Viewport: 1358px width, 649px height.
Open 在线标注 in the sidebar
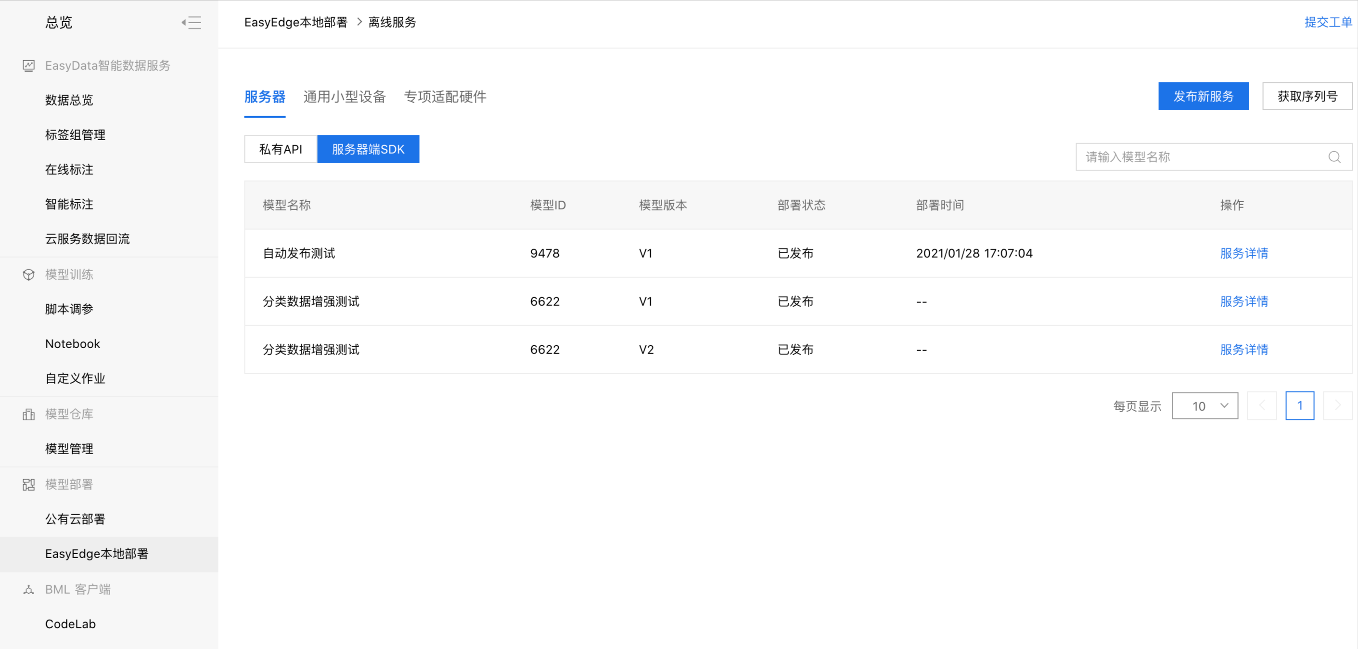pyautogui.click(x=69, y=169)
